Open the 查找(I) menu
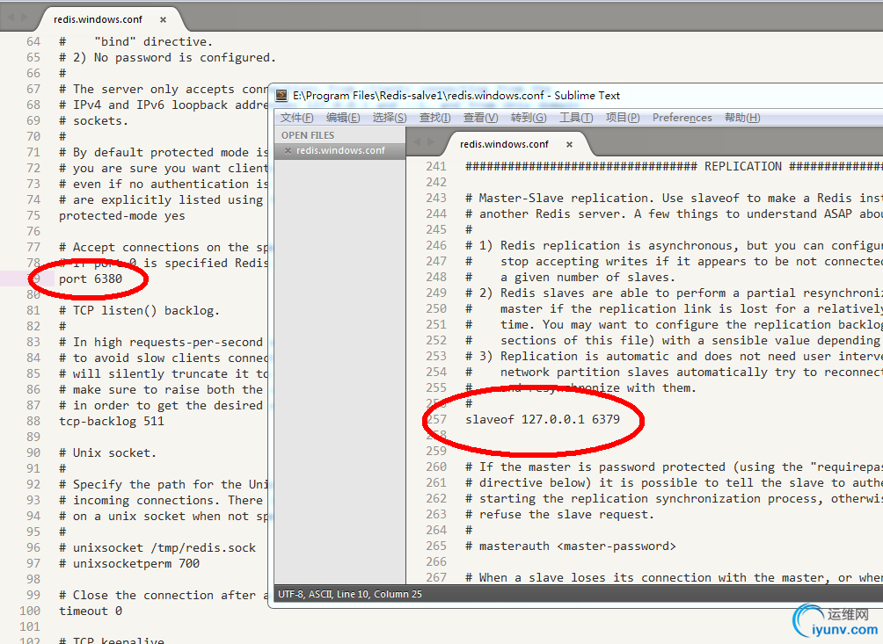This screenshot has height=644, width=883. [x=434, y=118]
